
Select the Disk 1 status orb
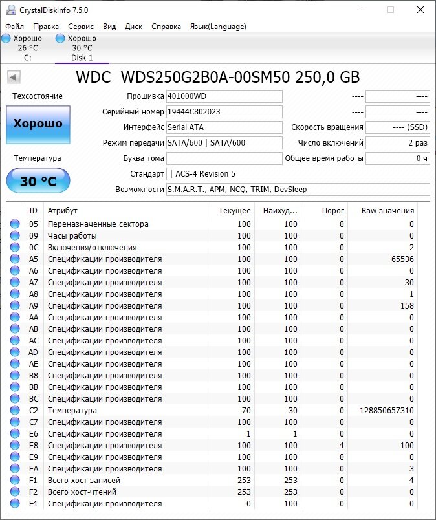(x=60, y=38)
